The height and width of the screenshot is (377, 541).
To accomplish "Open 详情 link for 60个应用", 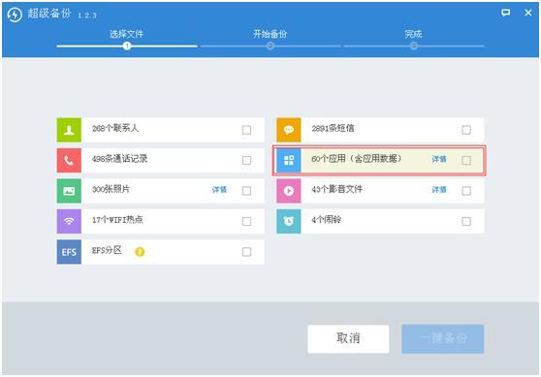I will tap(439, 159).
